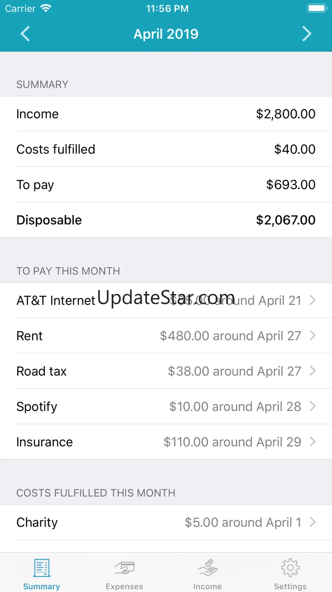Screen dimensions: 332x592
Task: Open Spotify chevron disclosure
Action: point(313,407)
